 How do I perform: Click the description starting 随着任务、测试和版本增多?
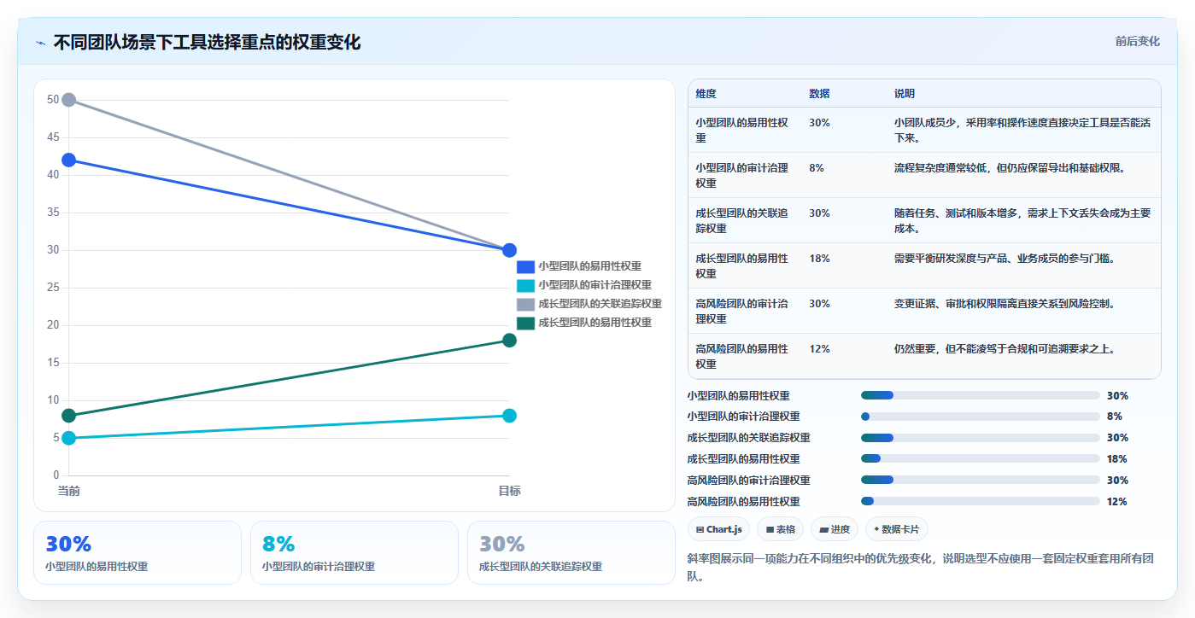point(1022,220)
